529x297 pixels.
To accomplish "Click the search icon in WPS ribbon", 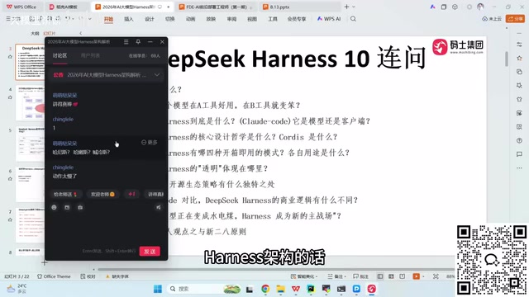I will pyautogui.click(x=353, y=19).
